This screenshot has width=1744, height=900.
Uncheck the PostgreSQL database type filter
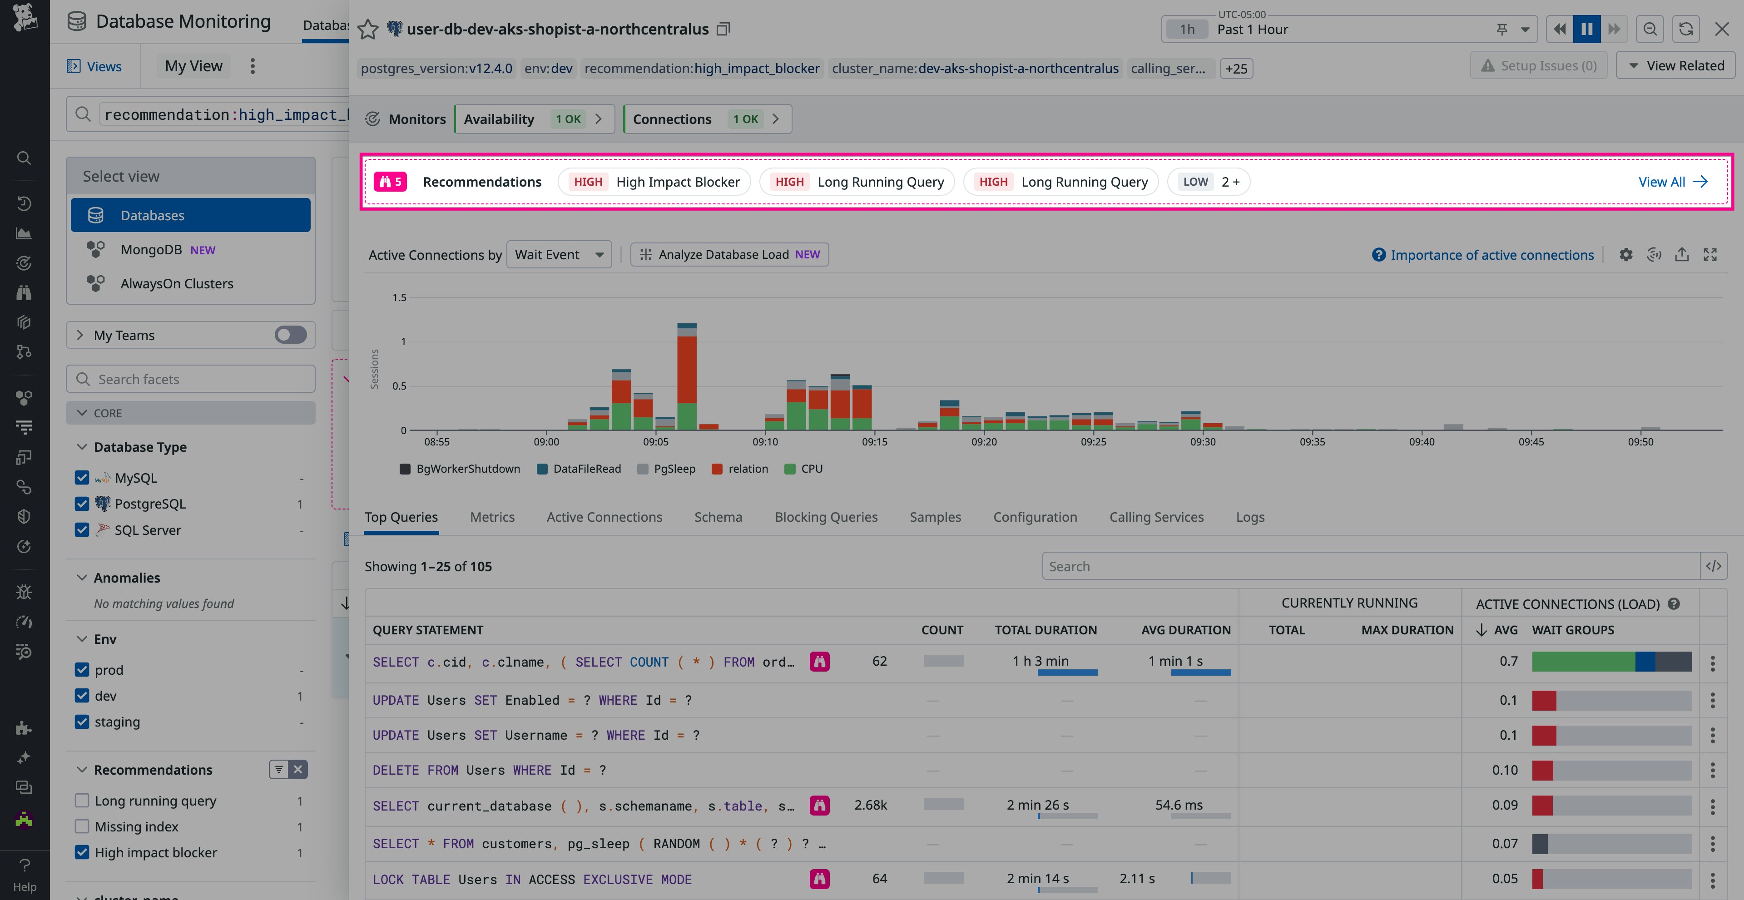(82, 504)
